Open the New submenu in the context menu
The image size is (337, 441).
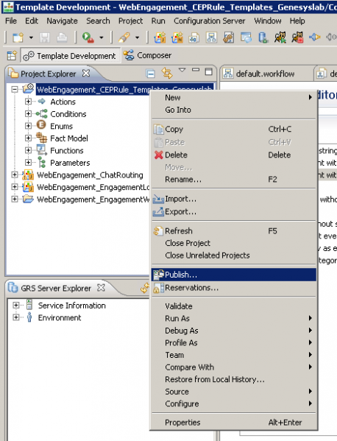pos(234,97)
